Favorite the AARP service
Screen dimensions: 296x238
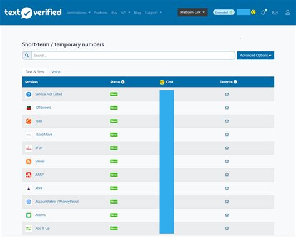227,175
